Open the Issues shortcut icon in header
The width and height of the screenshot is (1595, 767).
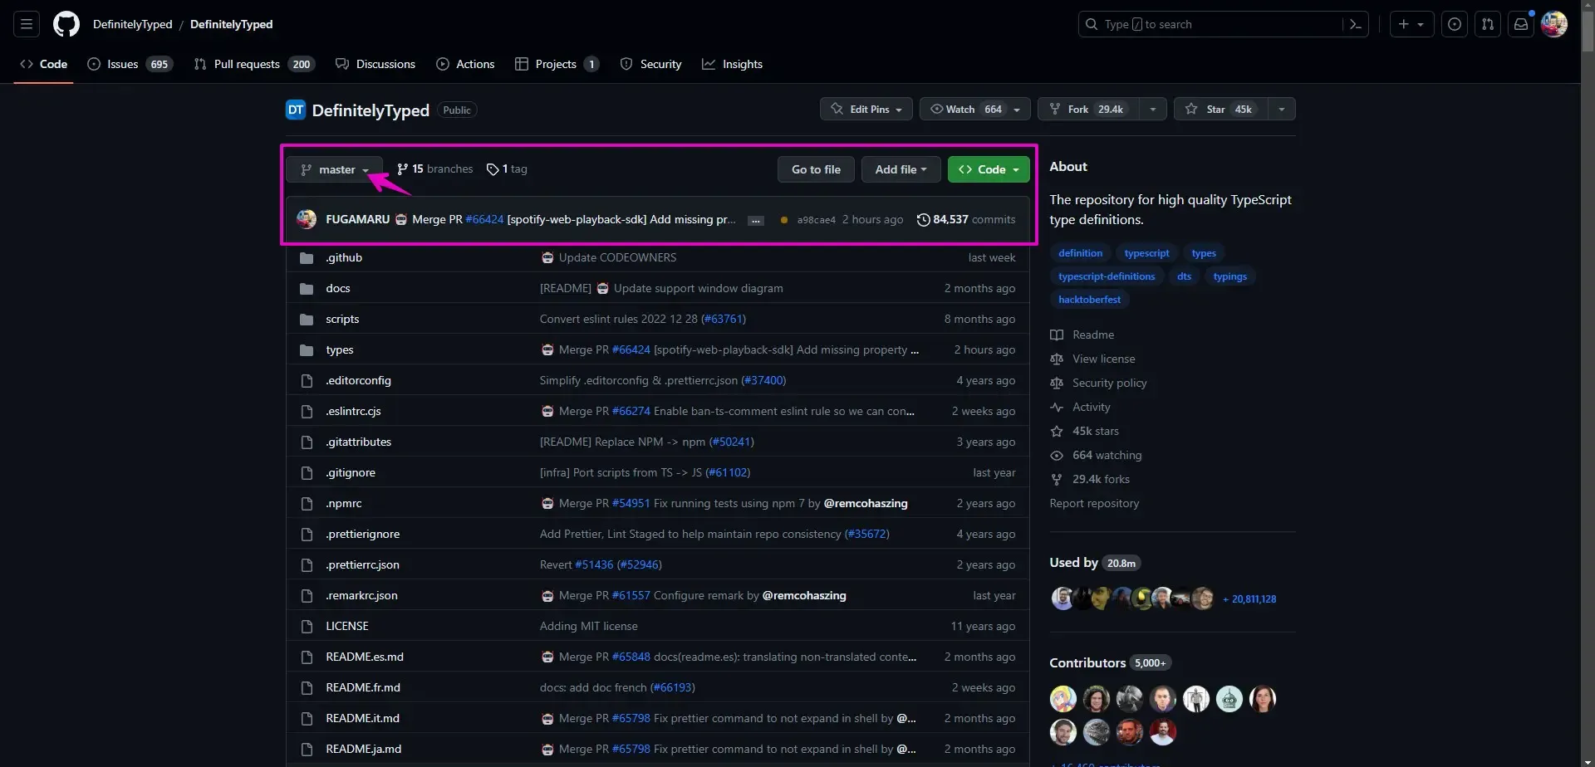[1455, 24]
